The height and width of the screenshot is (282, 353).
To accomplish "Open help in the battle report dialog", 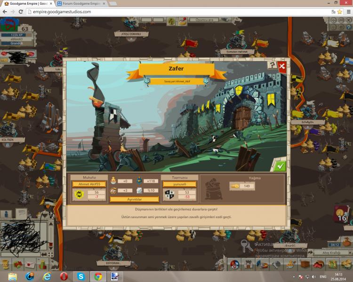I will click(x=272, y=65).
